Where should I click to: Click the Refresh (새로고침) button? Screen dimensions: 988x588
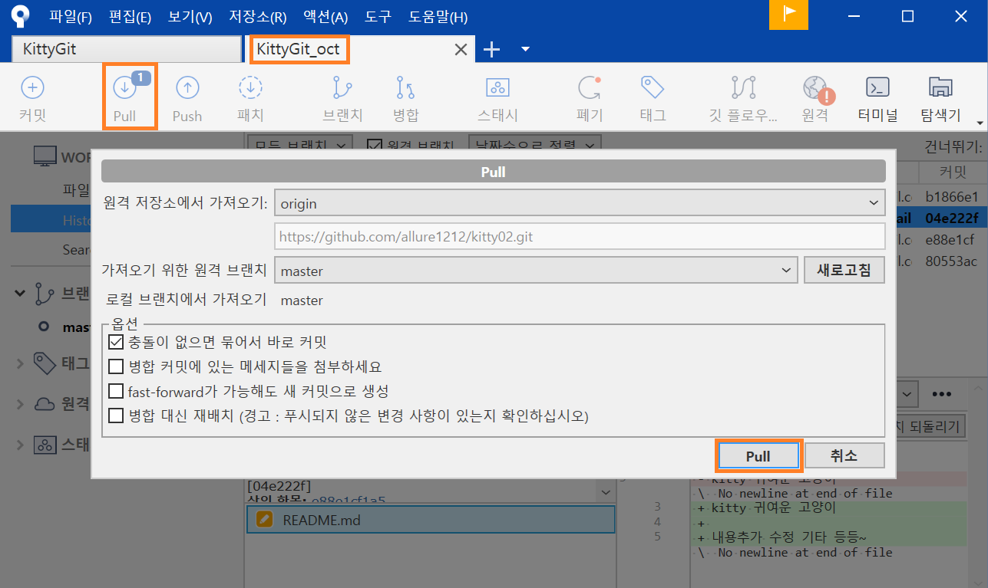tap(844, 270)
